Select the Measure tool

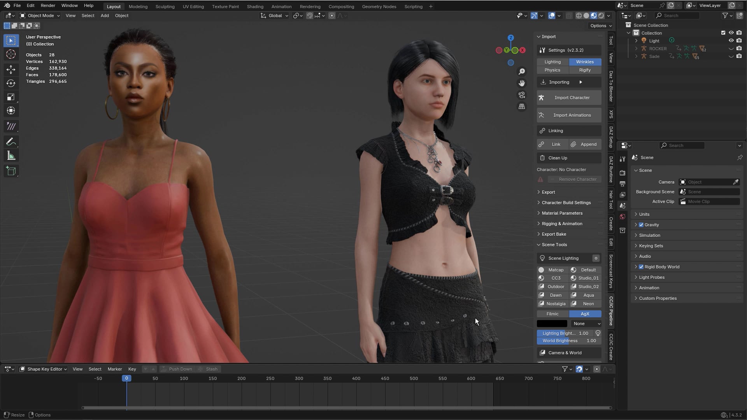click(x=11, y=156)
